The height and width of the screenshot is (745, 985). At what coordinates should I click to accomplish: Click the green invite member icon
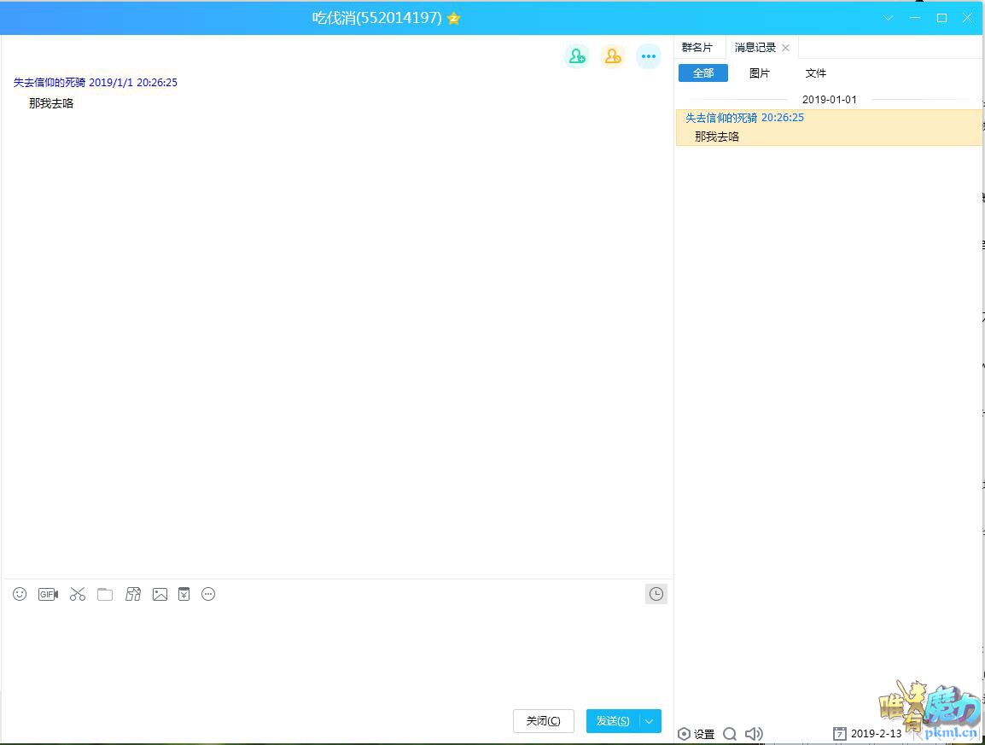(x=577, y=56)
